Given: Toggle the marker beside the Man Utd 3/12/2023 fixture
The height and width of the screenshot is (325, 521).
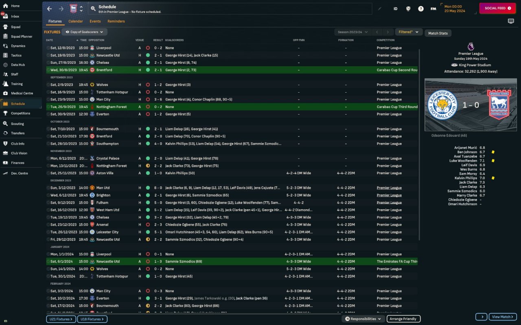Looking at the screenshot, I should (x=48, y=188).
